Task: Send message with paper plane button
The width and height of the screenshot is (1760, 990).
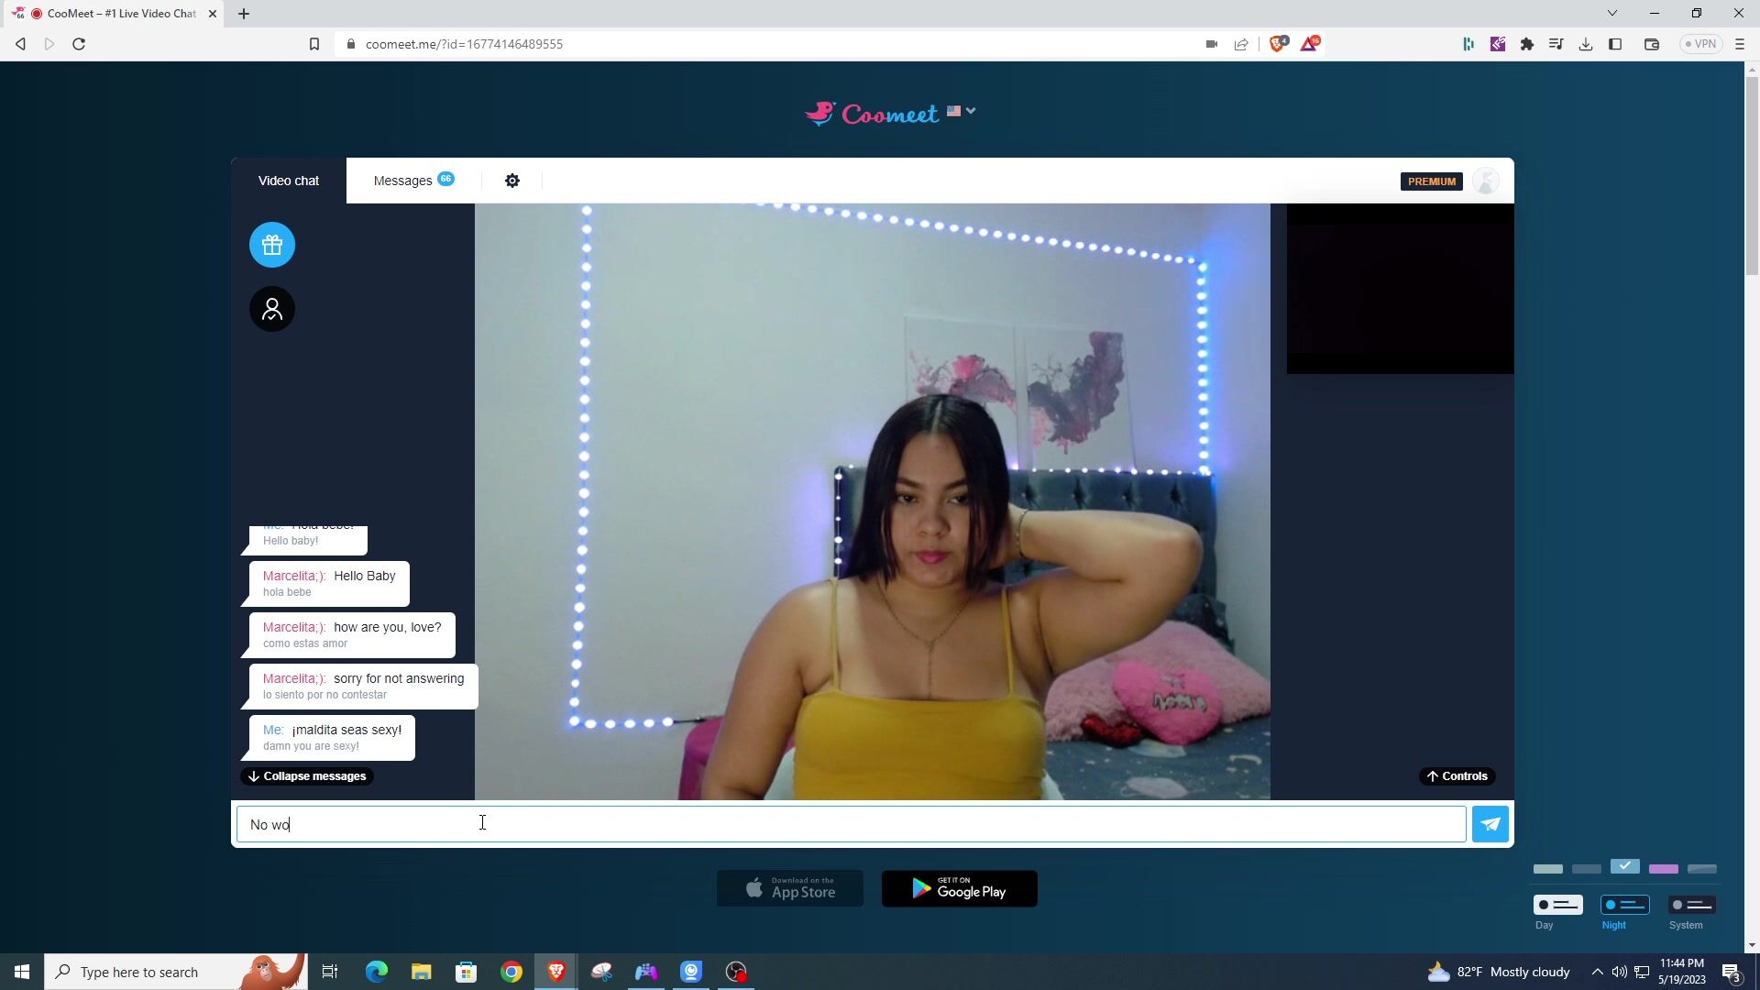Action: point(1490,824)
